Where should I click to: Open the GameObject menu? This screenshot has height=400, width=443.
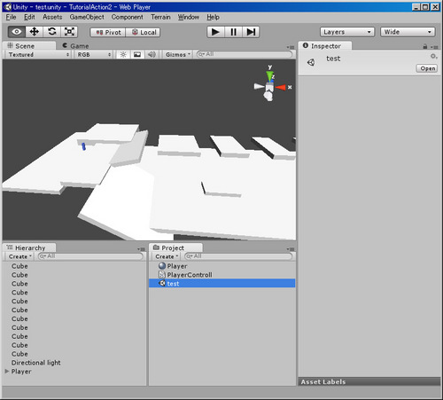click(x=87, y=17)
